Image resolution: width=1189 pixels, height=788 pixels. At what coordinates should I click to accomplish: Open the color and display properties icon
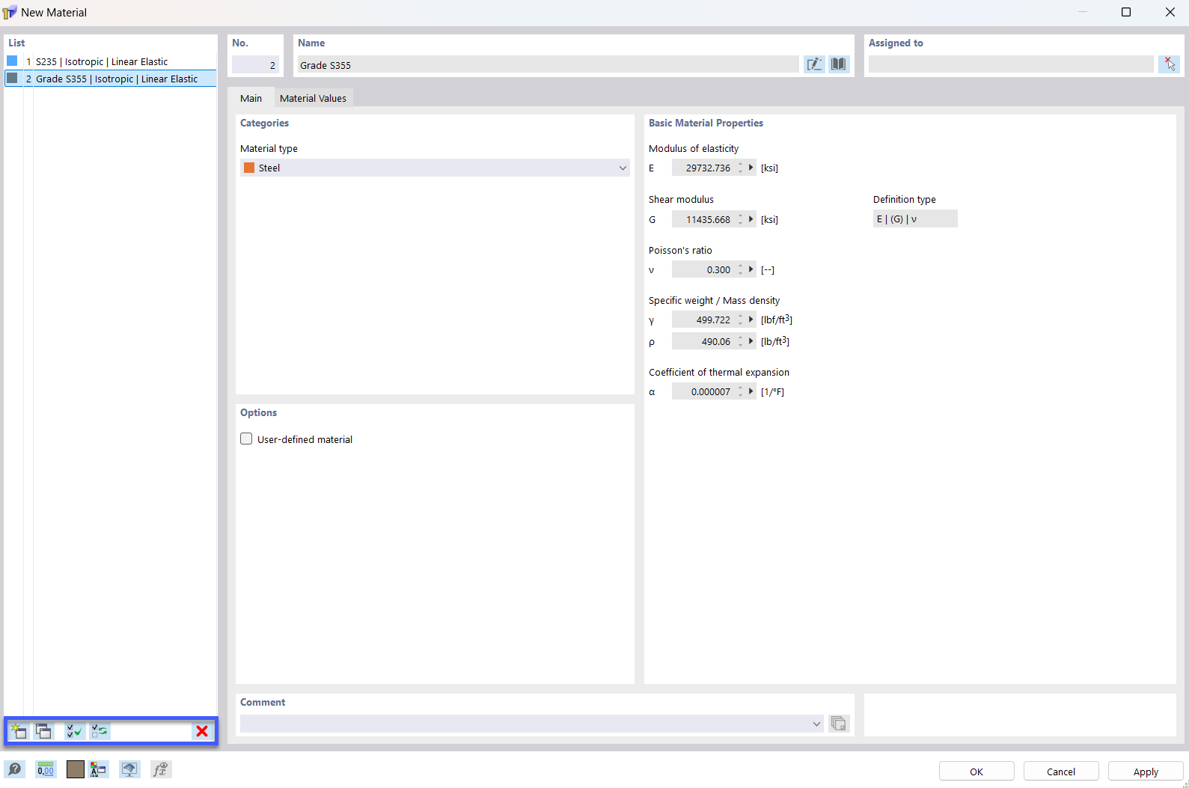(x=98, y=769)
